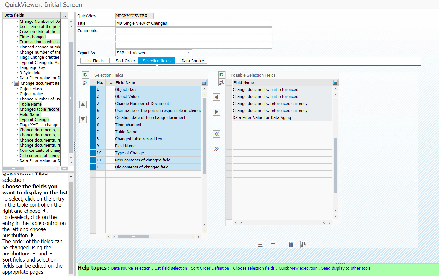Switch to the Sort Order tab
This screenshot has width=439, height=276.
(125, 61)
